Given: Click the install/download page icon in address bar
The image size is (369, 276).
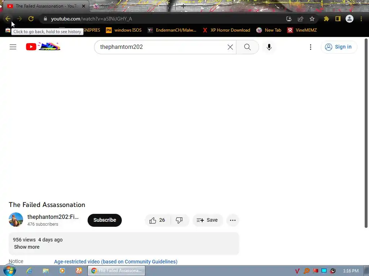Looking at the screenshot, I should (289, 19).
